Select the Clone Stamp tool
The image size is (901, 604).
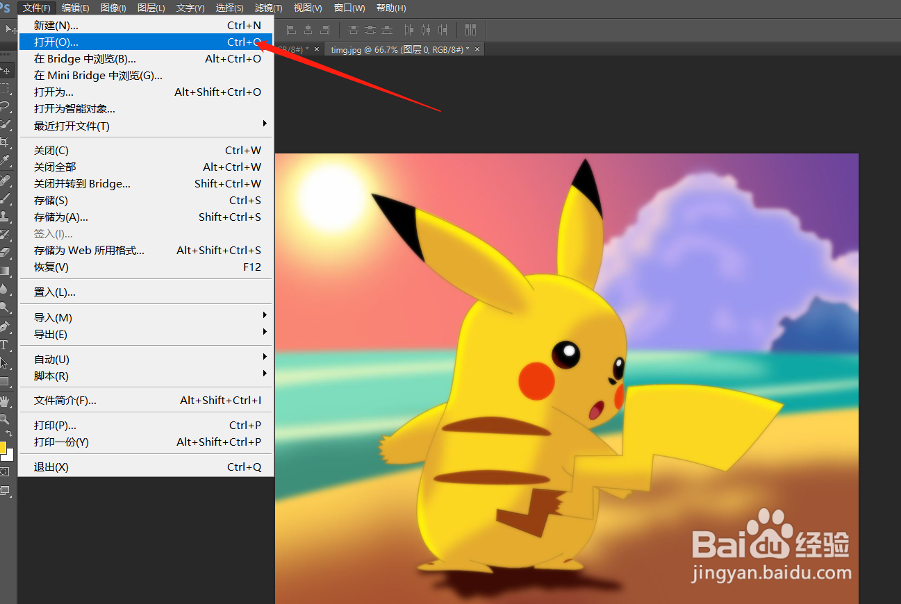[6, 217]
